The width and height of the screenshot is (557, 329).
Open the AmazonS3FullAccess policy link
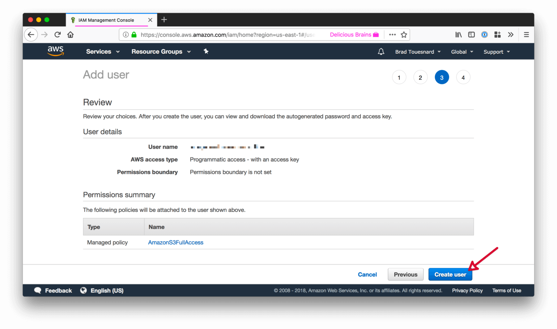(x=176, y=243)
